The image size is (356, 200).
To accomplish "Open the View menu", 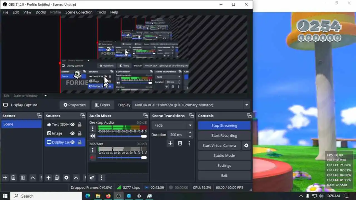I will click(27, 12).
